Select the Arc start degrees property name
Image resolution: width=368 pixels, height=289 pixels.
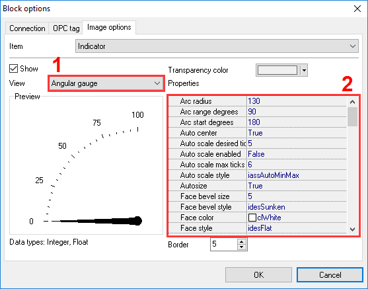pyautogui.click(x=207, y=122)
